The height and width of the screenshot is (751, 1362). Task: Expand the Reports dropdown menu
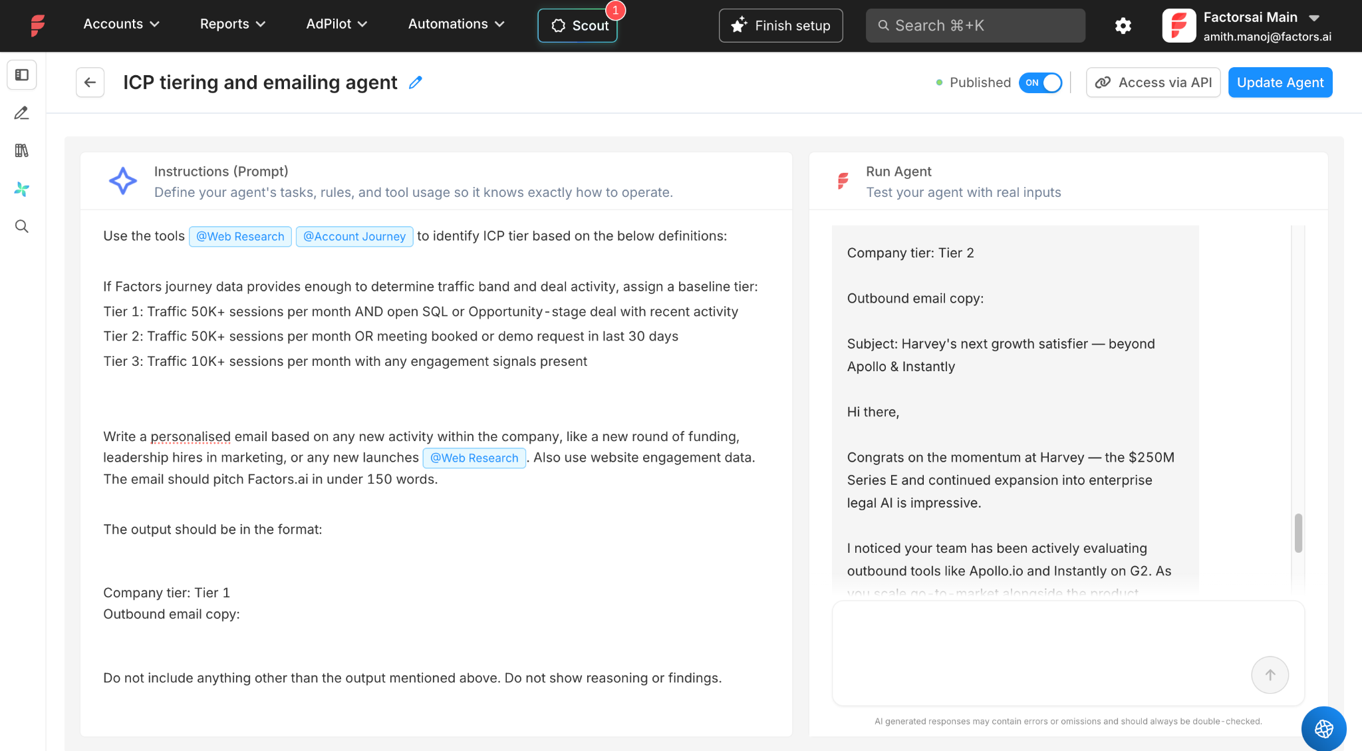tap(233, 24)
